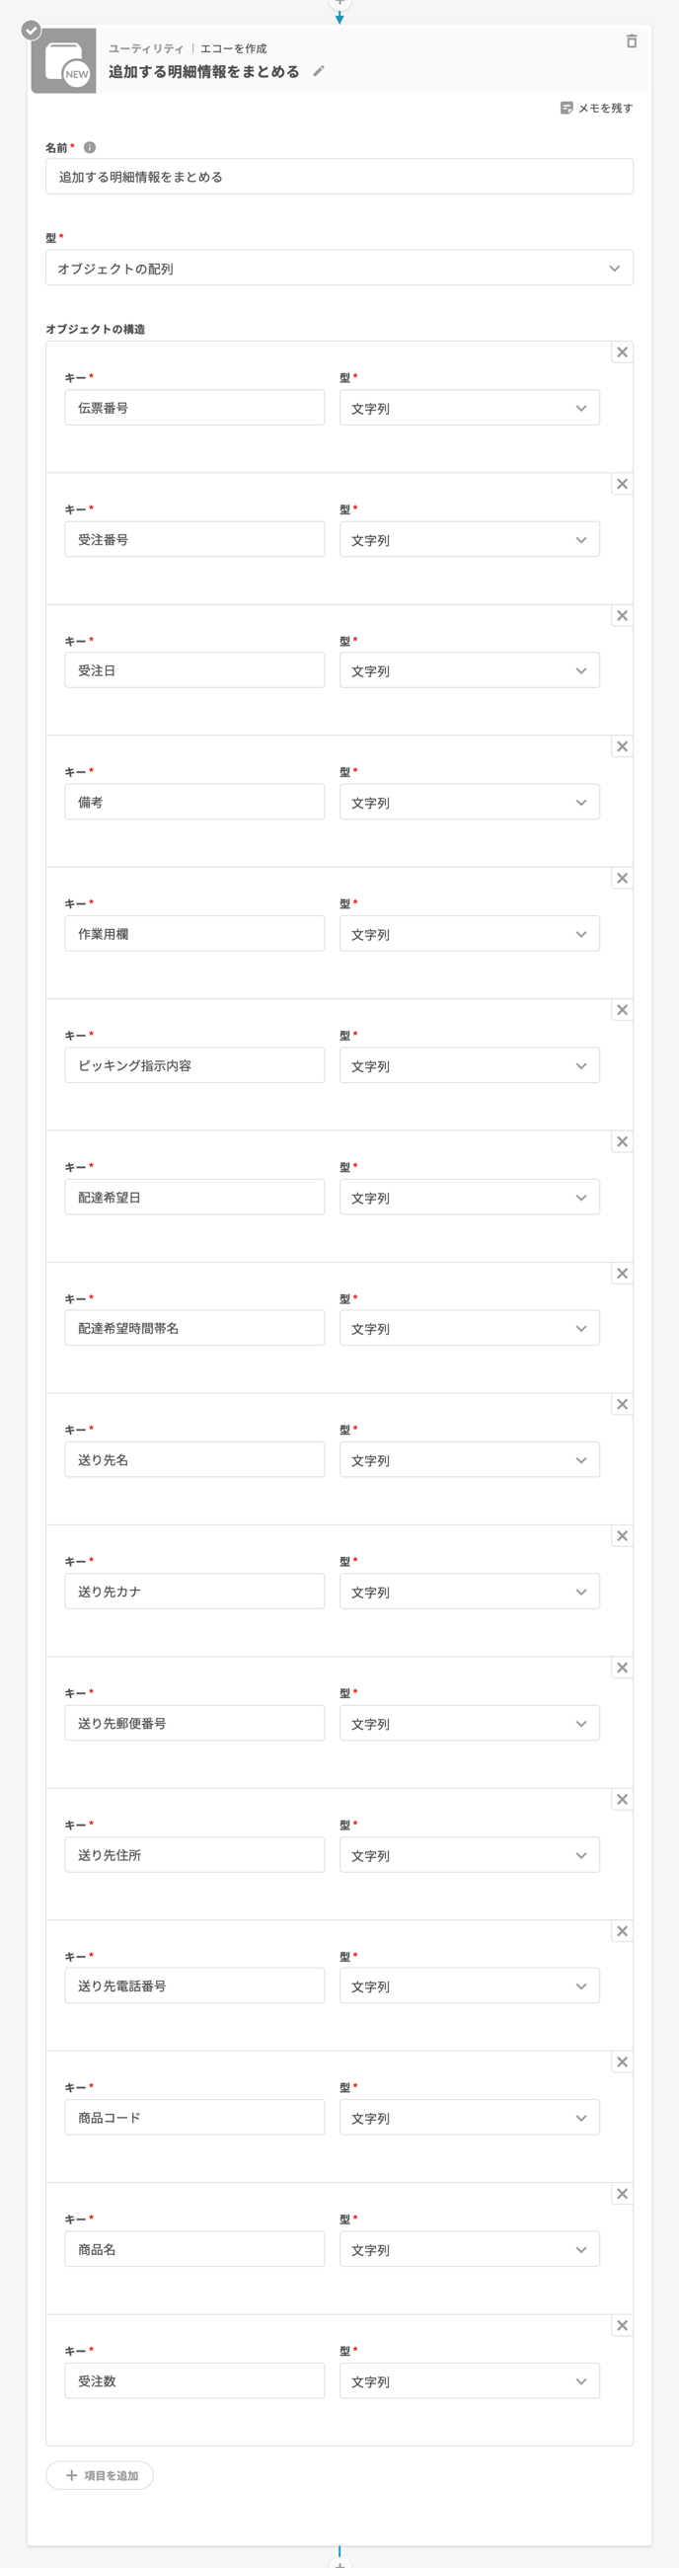Click the info icon next to 名前

point(90,147)
